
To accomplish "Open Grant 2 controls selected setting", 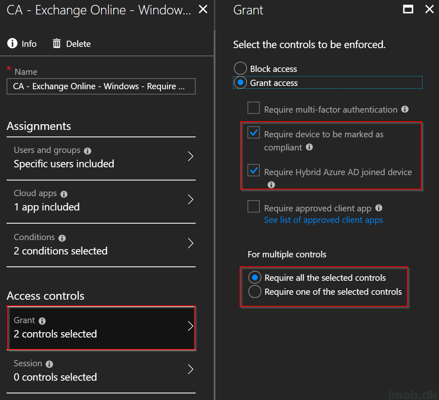I will [101, 328].
